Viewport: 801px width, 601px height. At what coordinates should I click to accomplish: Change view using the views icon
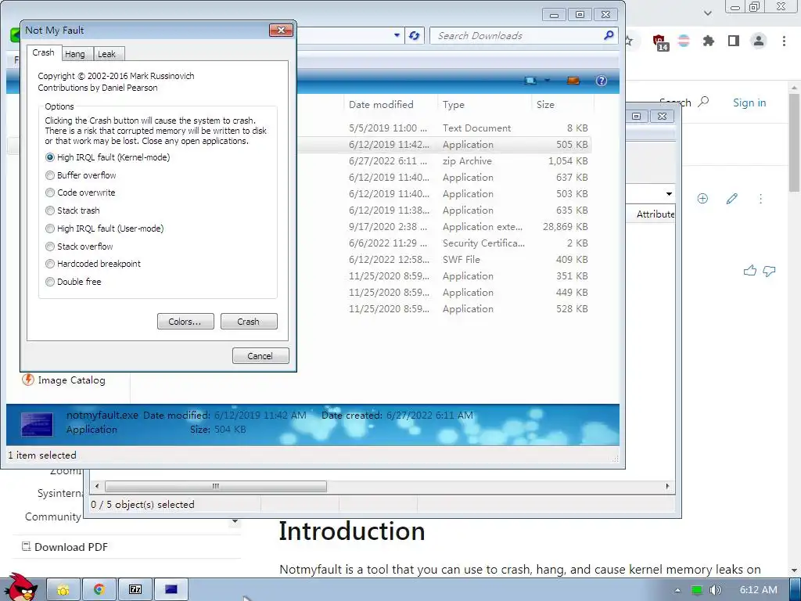tap(531, 81)
